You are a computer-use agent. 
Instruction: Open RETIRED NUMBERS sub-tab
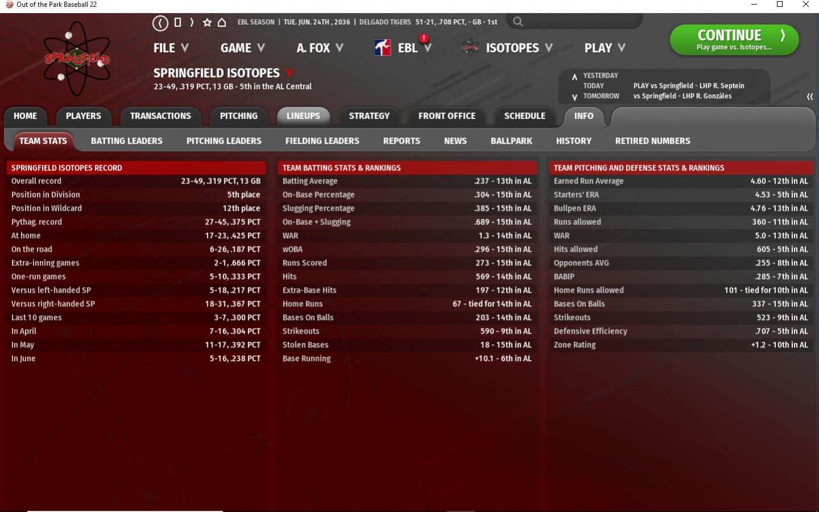click(x=653, y=141)
